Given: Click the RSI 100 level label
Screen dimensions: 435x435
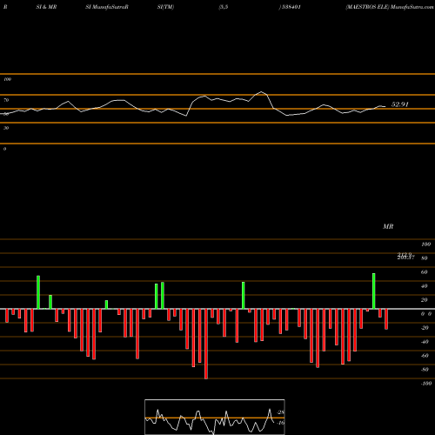Looking at the screenshot, I should point(7,79).
